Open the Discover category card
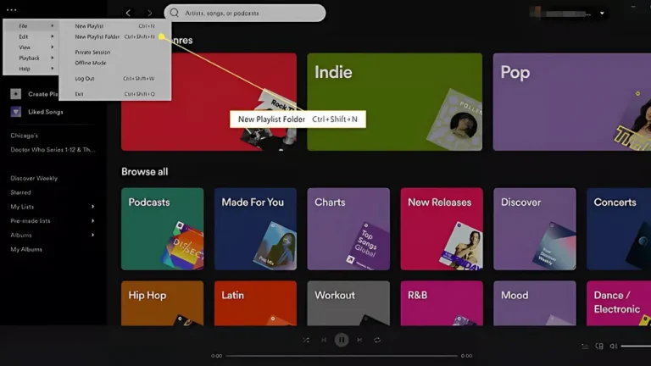The height and width of the screenshot is (366, 651). click(x=535, y=229)
